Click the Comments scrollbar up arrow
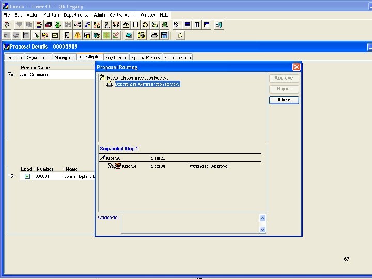The height and width of the screenshot is (279, 372). pyautogui.click(x=262, y=218)
